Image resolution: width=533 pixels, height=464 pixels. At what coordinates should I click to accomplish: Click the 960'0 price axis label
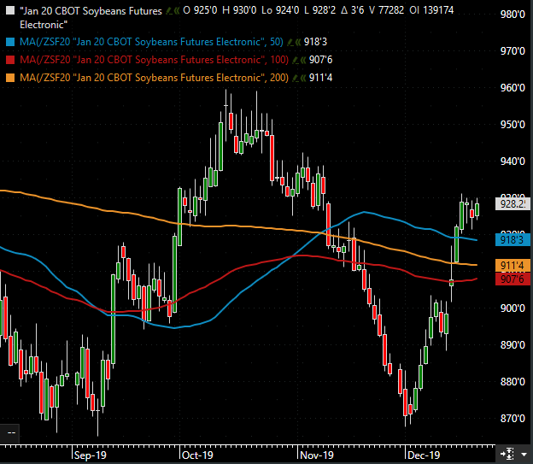[x=513, y=88]
